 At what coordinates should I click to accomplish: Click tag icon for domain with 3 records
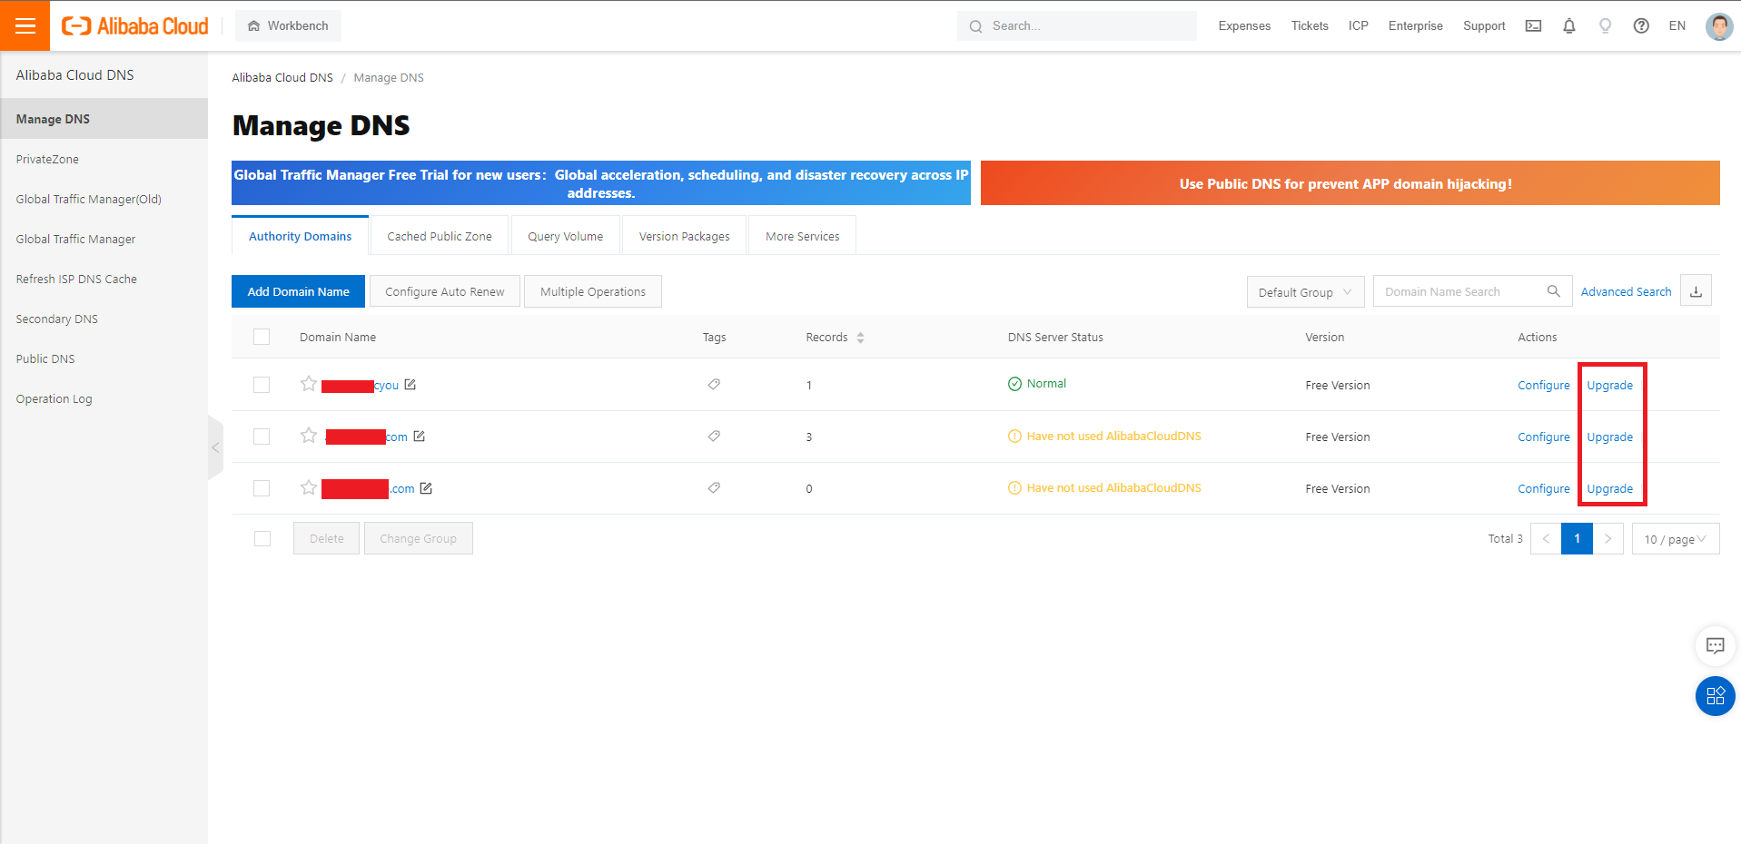tap(714, 436)
